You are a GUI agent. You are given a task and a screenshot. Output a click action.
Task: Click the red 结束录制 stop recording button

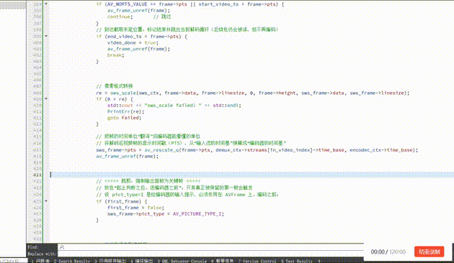click(429, 252)
